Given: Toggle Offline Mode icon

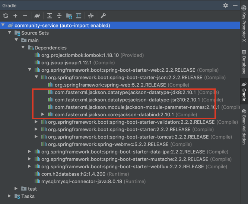Looking at the screenshot, I should pyautogui.click(x=91, y=16).
